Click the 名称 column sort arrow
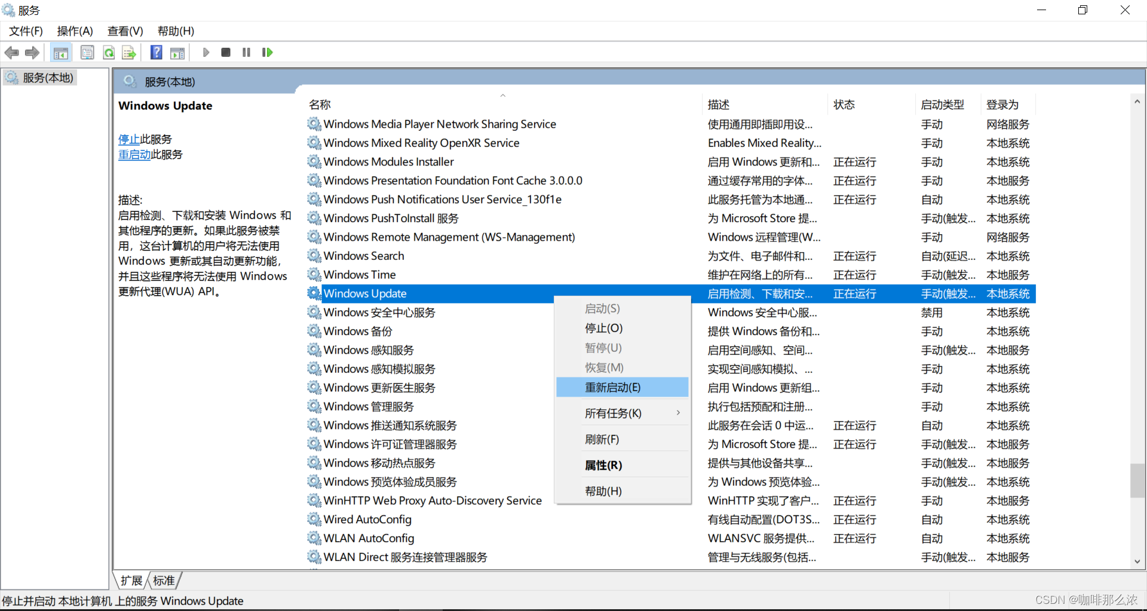This screenshot has width=1147, height=611. [x=502, y=96]
